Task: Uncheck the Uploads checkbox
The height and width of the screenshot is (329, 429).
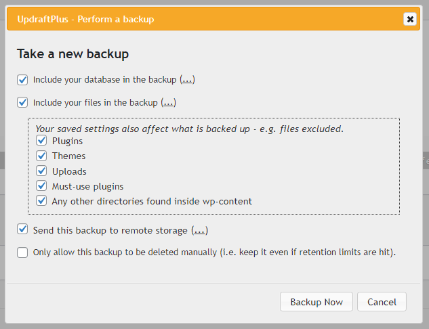Action: tap(42, 171)
